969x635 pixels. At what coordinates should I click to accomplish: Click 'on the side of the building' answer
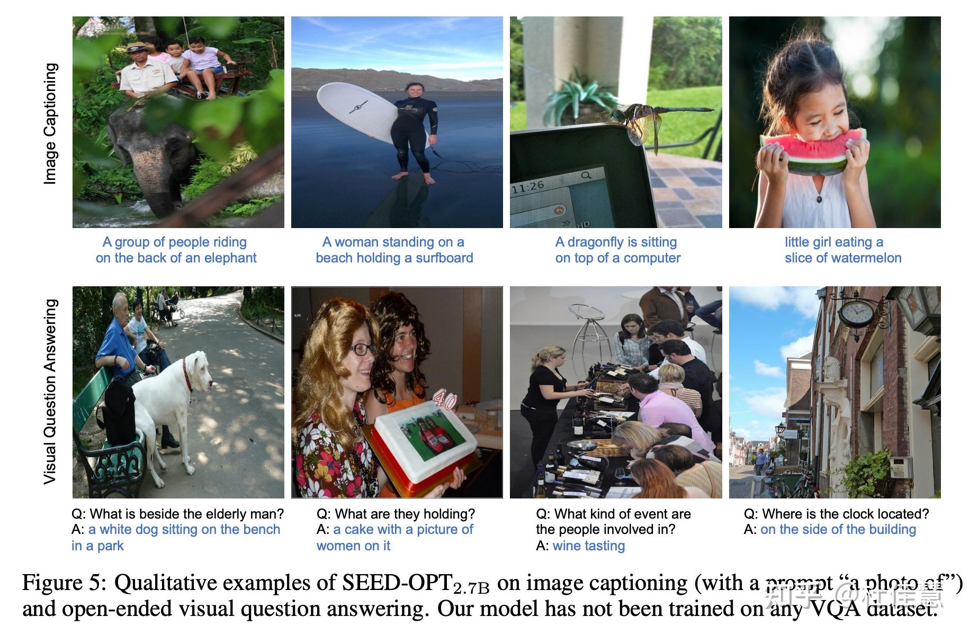click(838, 529)
